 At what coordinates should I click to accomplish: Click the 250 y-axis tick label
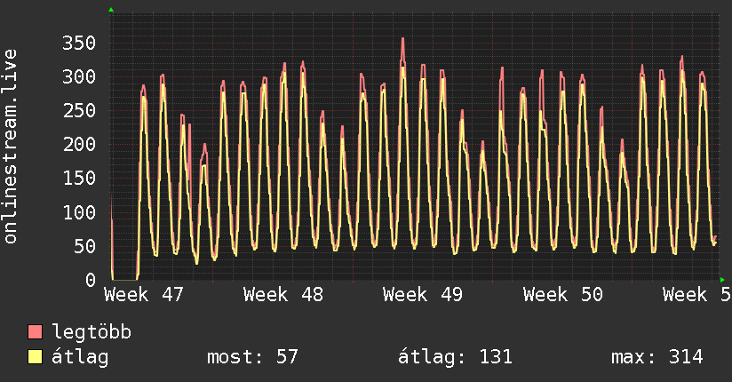[79, 111]
